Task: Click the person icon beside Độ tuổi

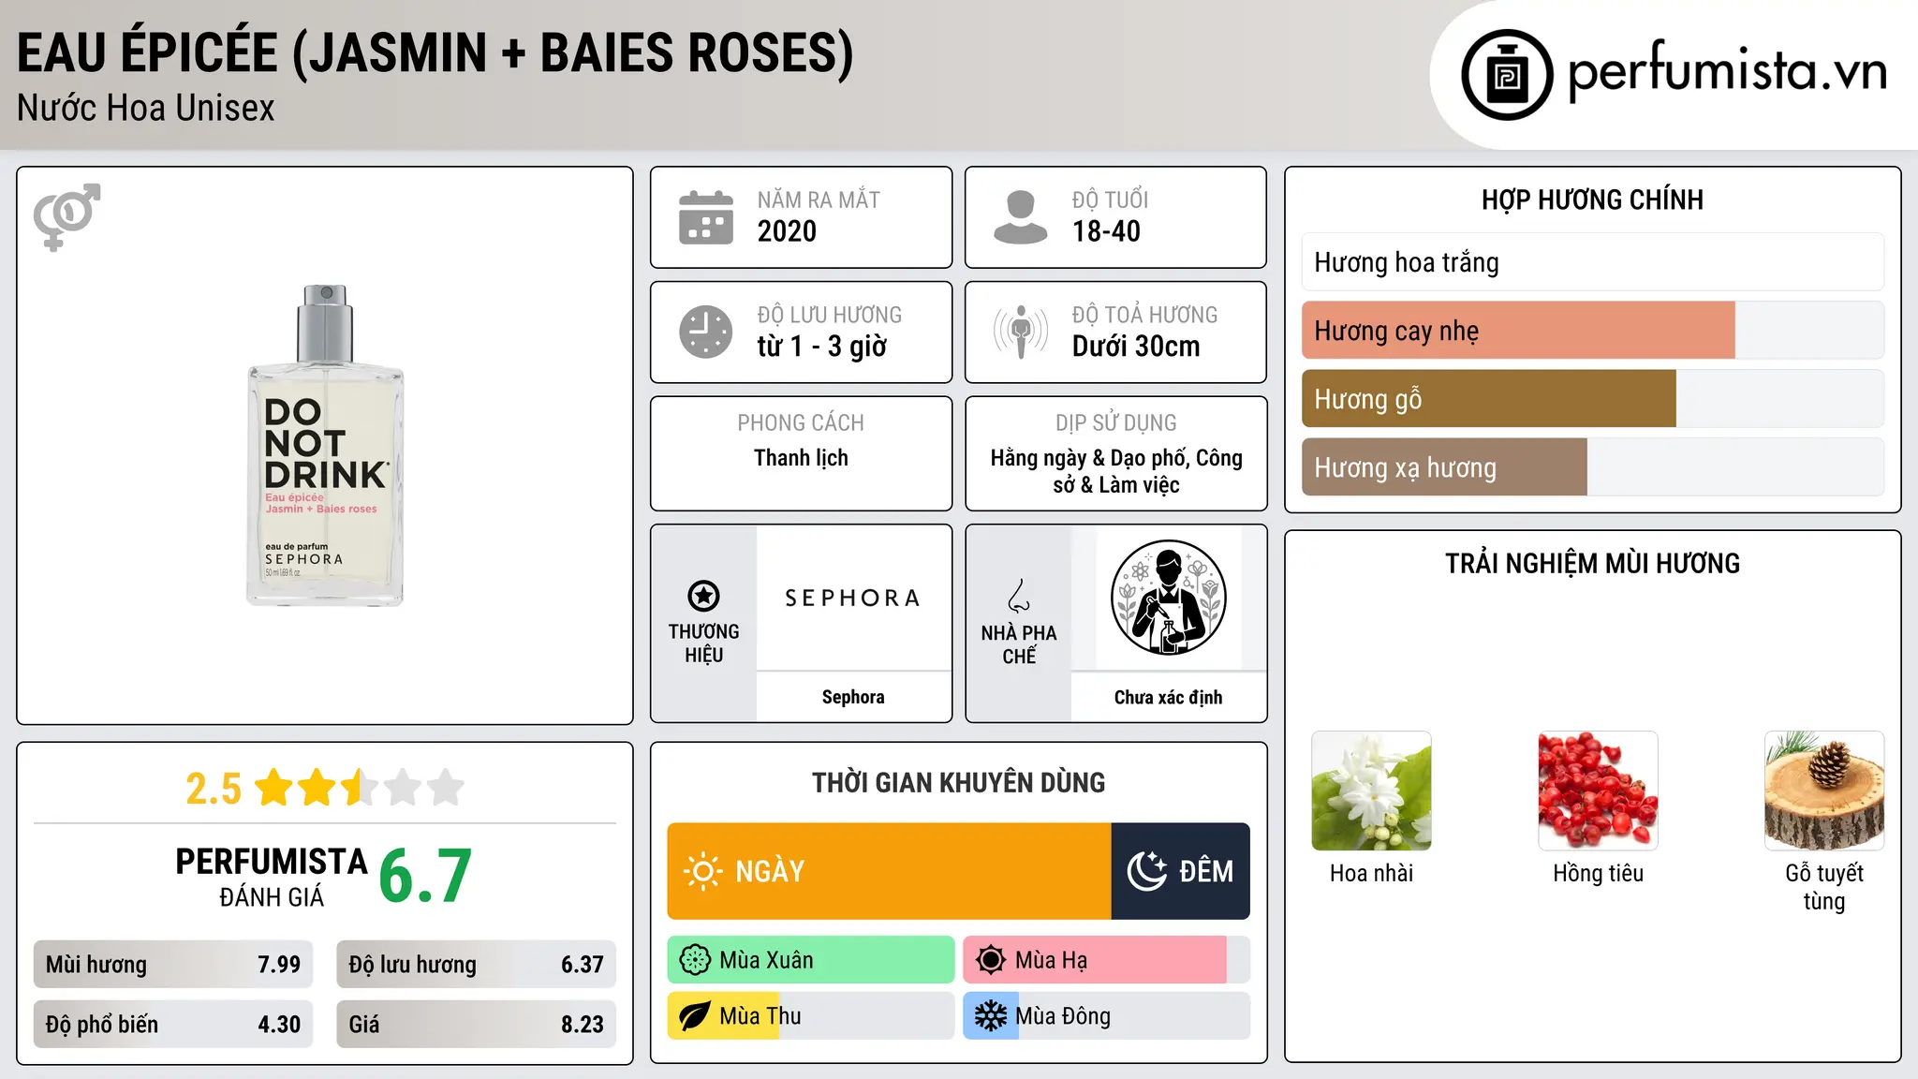Action: click(x=1020, y=217)
